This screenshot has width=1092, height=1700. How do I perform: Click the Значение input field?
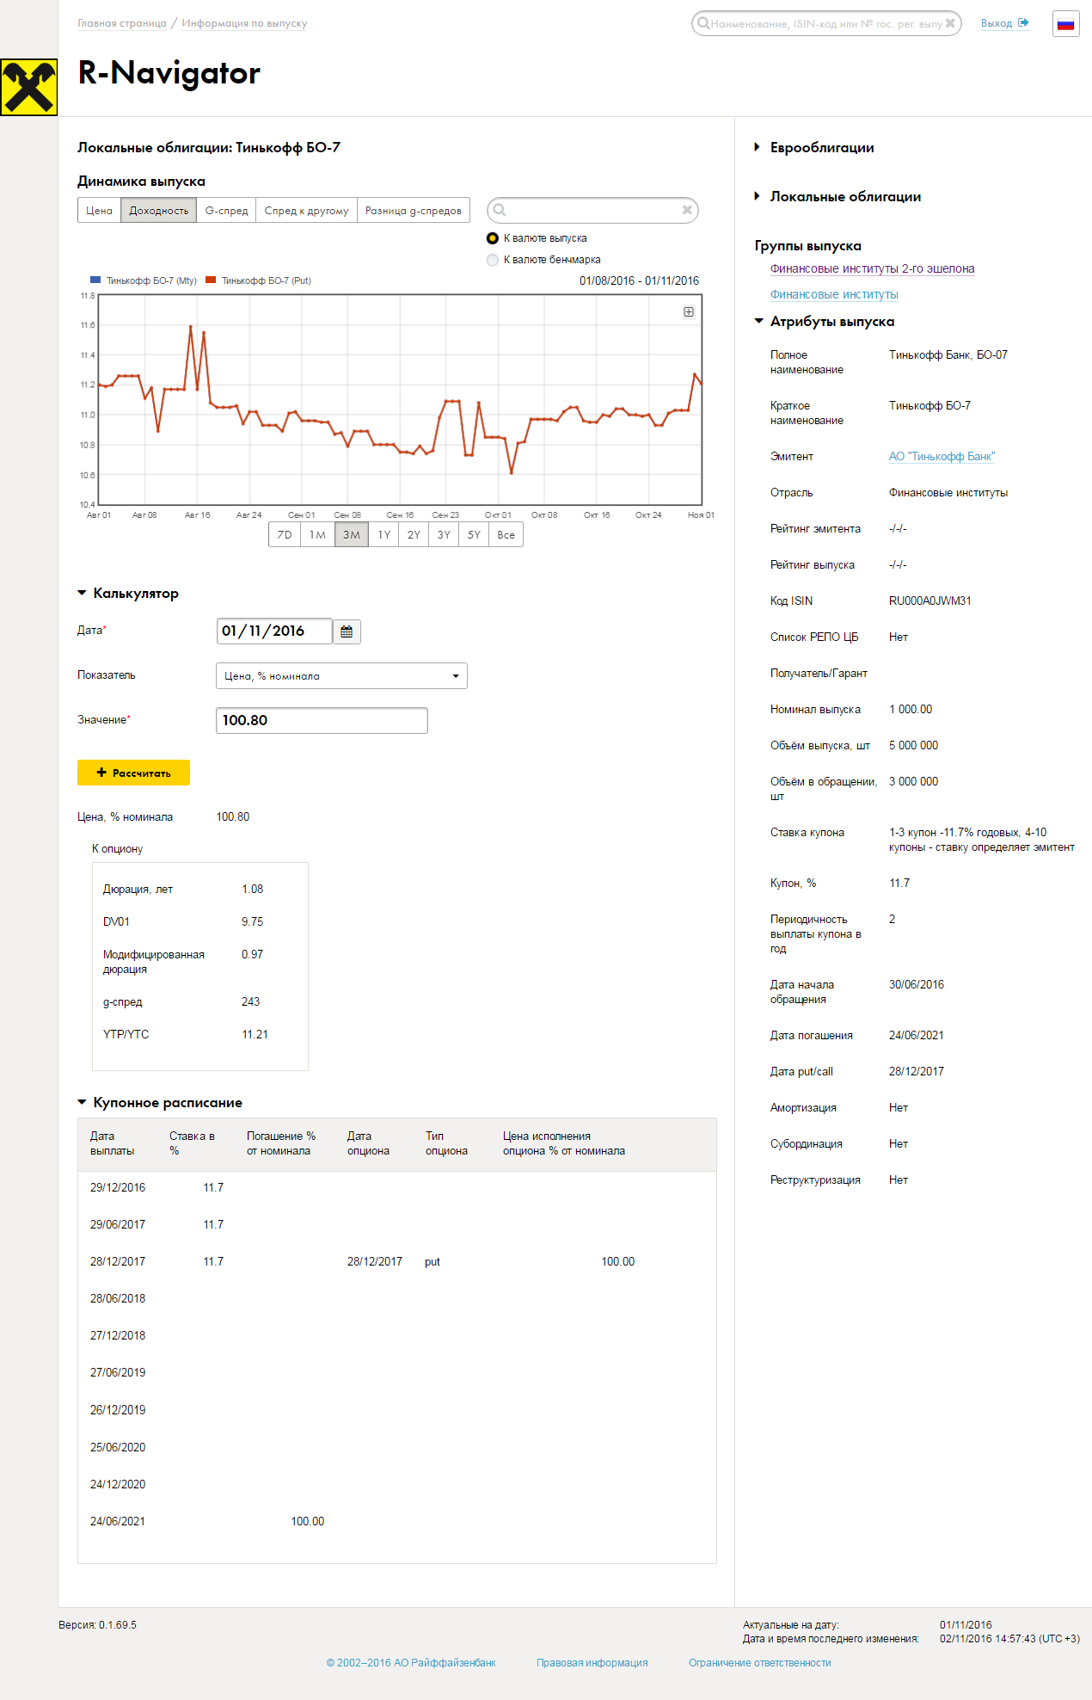click(x=322, y=720)
